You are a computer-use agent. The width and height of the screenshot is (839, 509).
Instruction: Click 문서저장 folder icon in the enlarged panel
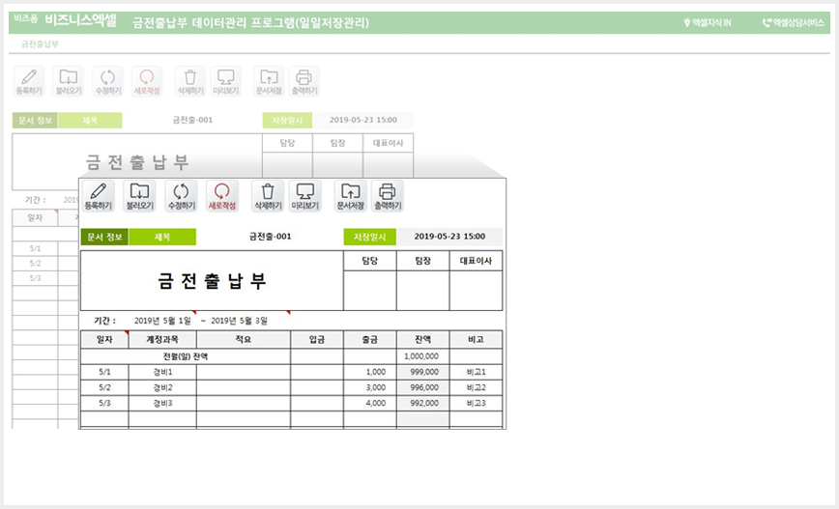point(351,196)
